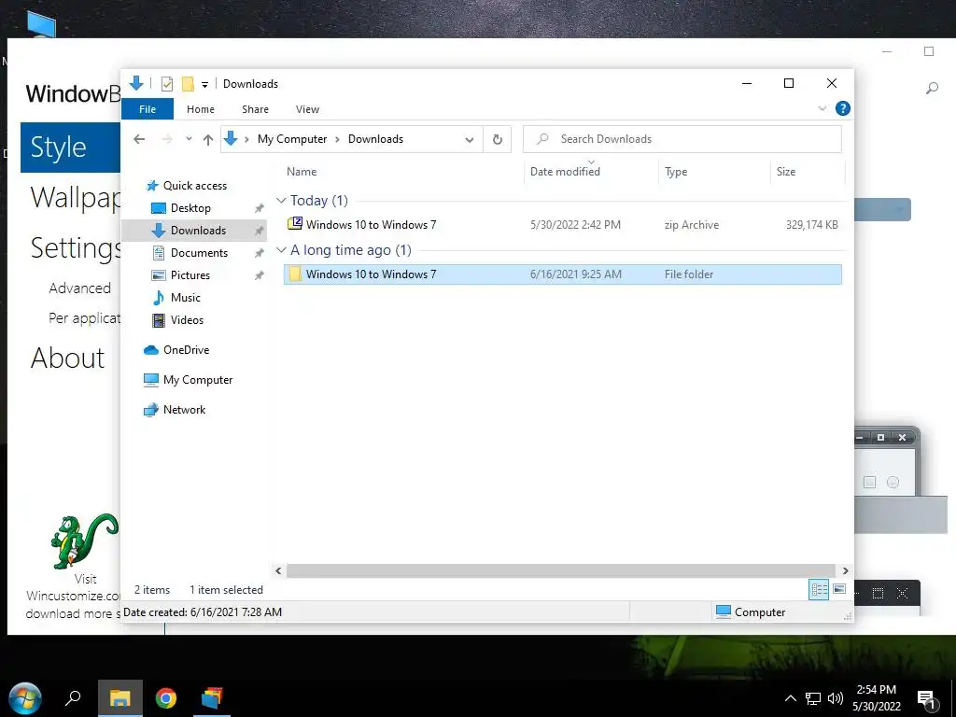Click the horizontal scrollbar's left arrow
Screen dimensions: 956x717
click(x=278, y=570)
